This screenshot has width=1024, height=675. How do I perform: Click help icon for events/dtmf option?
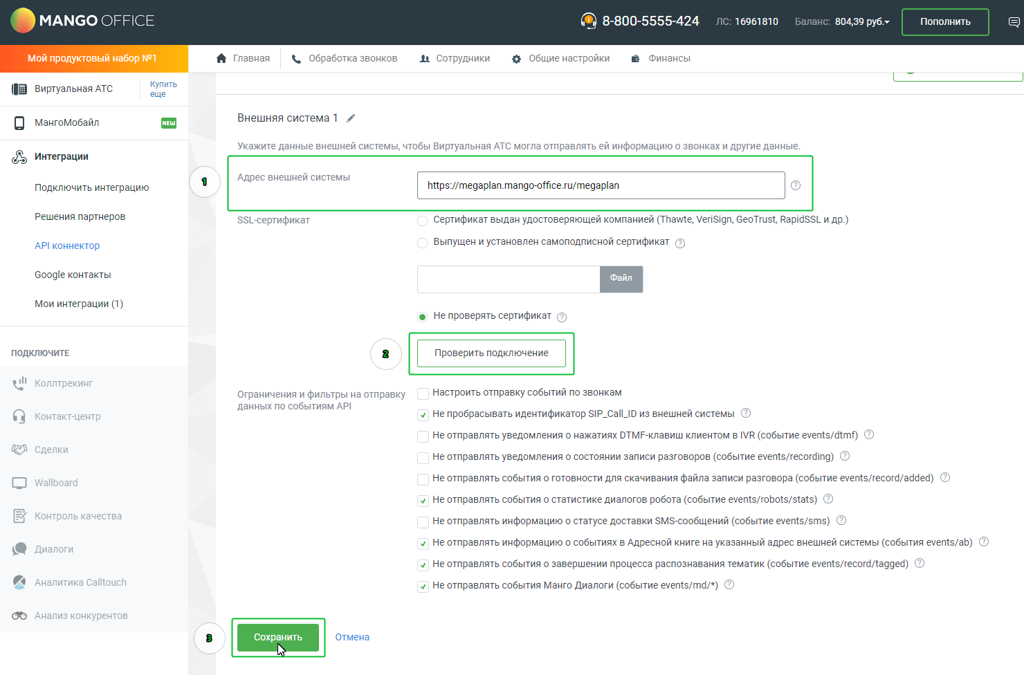point(869,434)
